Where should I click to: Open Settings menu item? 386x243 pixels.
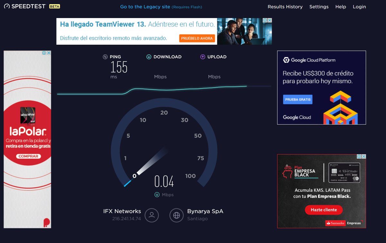tap(319, 7)
